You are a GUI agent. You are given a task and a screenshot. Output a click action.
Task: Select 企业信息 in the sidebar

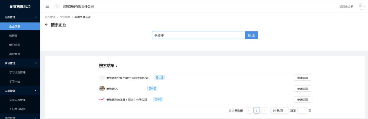pos(20,27)
